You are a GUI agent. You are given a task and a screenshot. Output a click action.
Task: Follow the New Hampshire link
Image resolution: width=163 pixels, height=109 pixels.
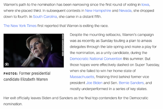click(x=98, y=11)
